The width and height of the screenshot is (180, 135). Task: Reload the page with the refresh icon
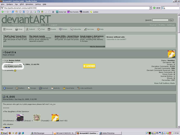(13, 12)
